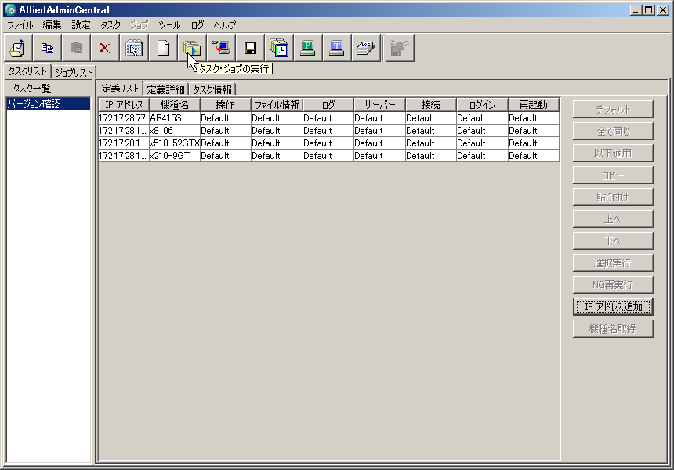This screenshot has width=674, height=470.
Task: Open the ファイル menu
Action: click(x=20, y=25)
